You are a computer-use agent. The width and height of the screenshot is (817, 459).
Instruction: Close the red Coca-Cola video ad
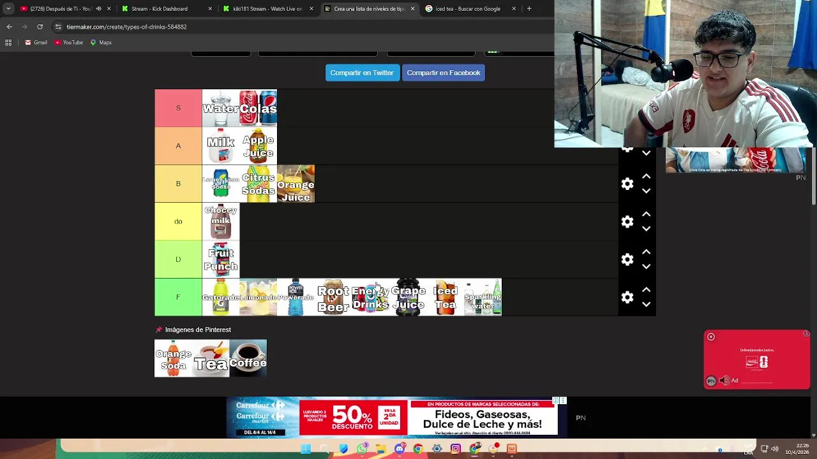coord(710,337)
